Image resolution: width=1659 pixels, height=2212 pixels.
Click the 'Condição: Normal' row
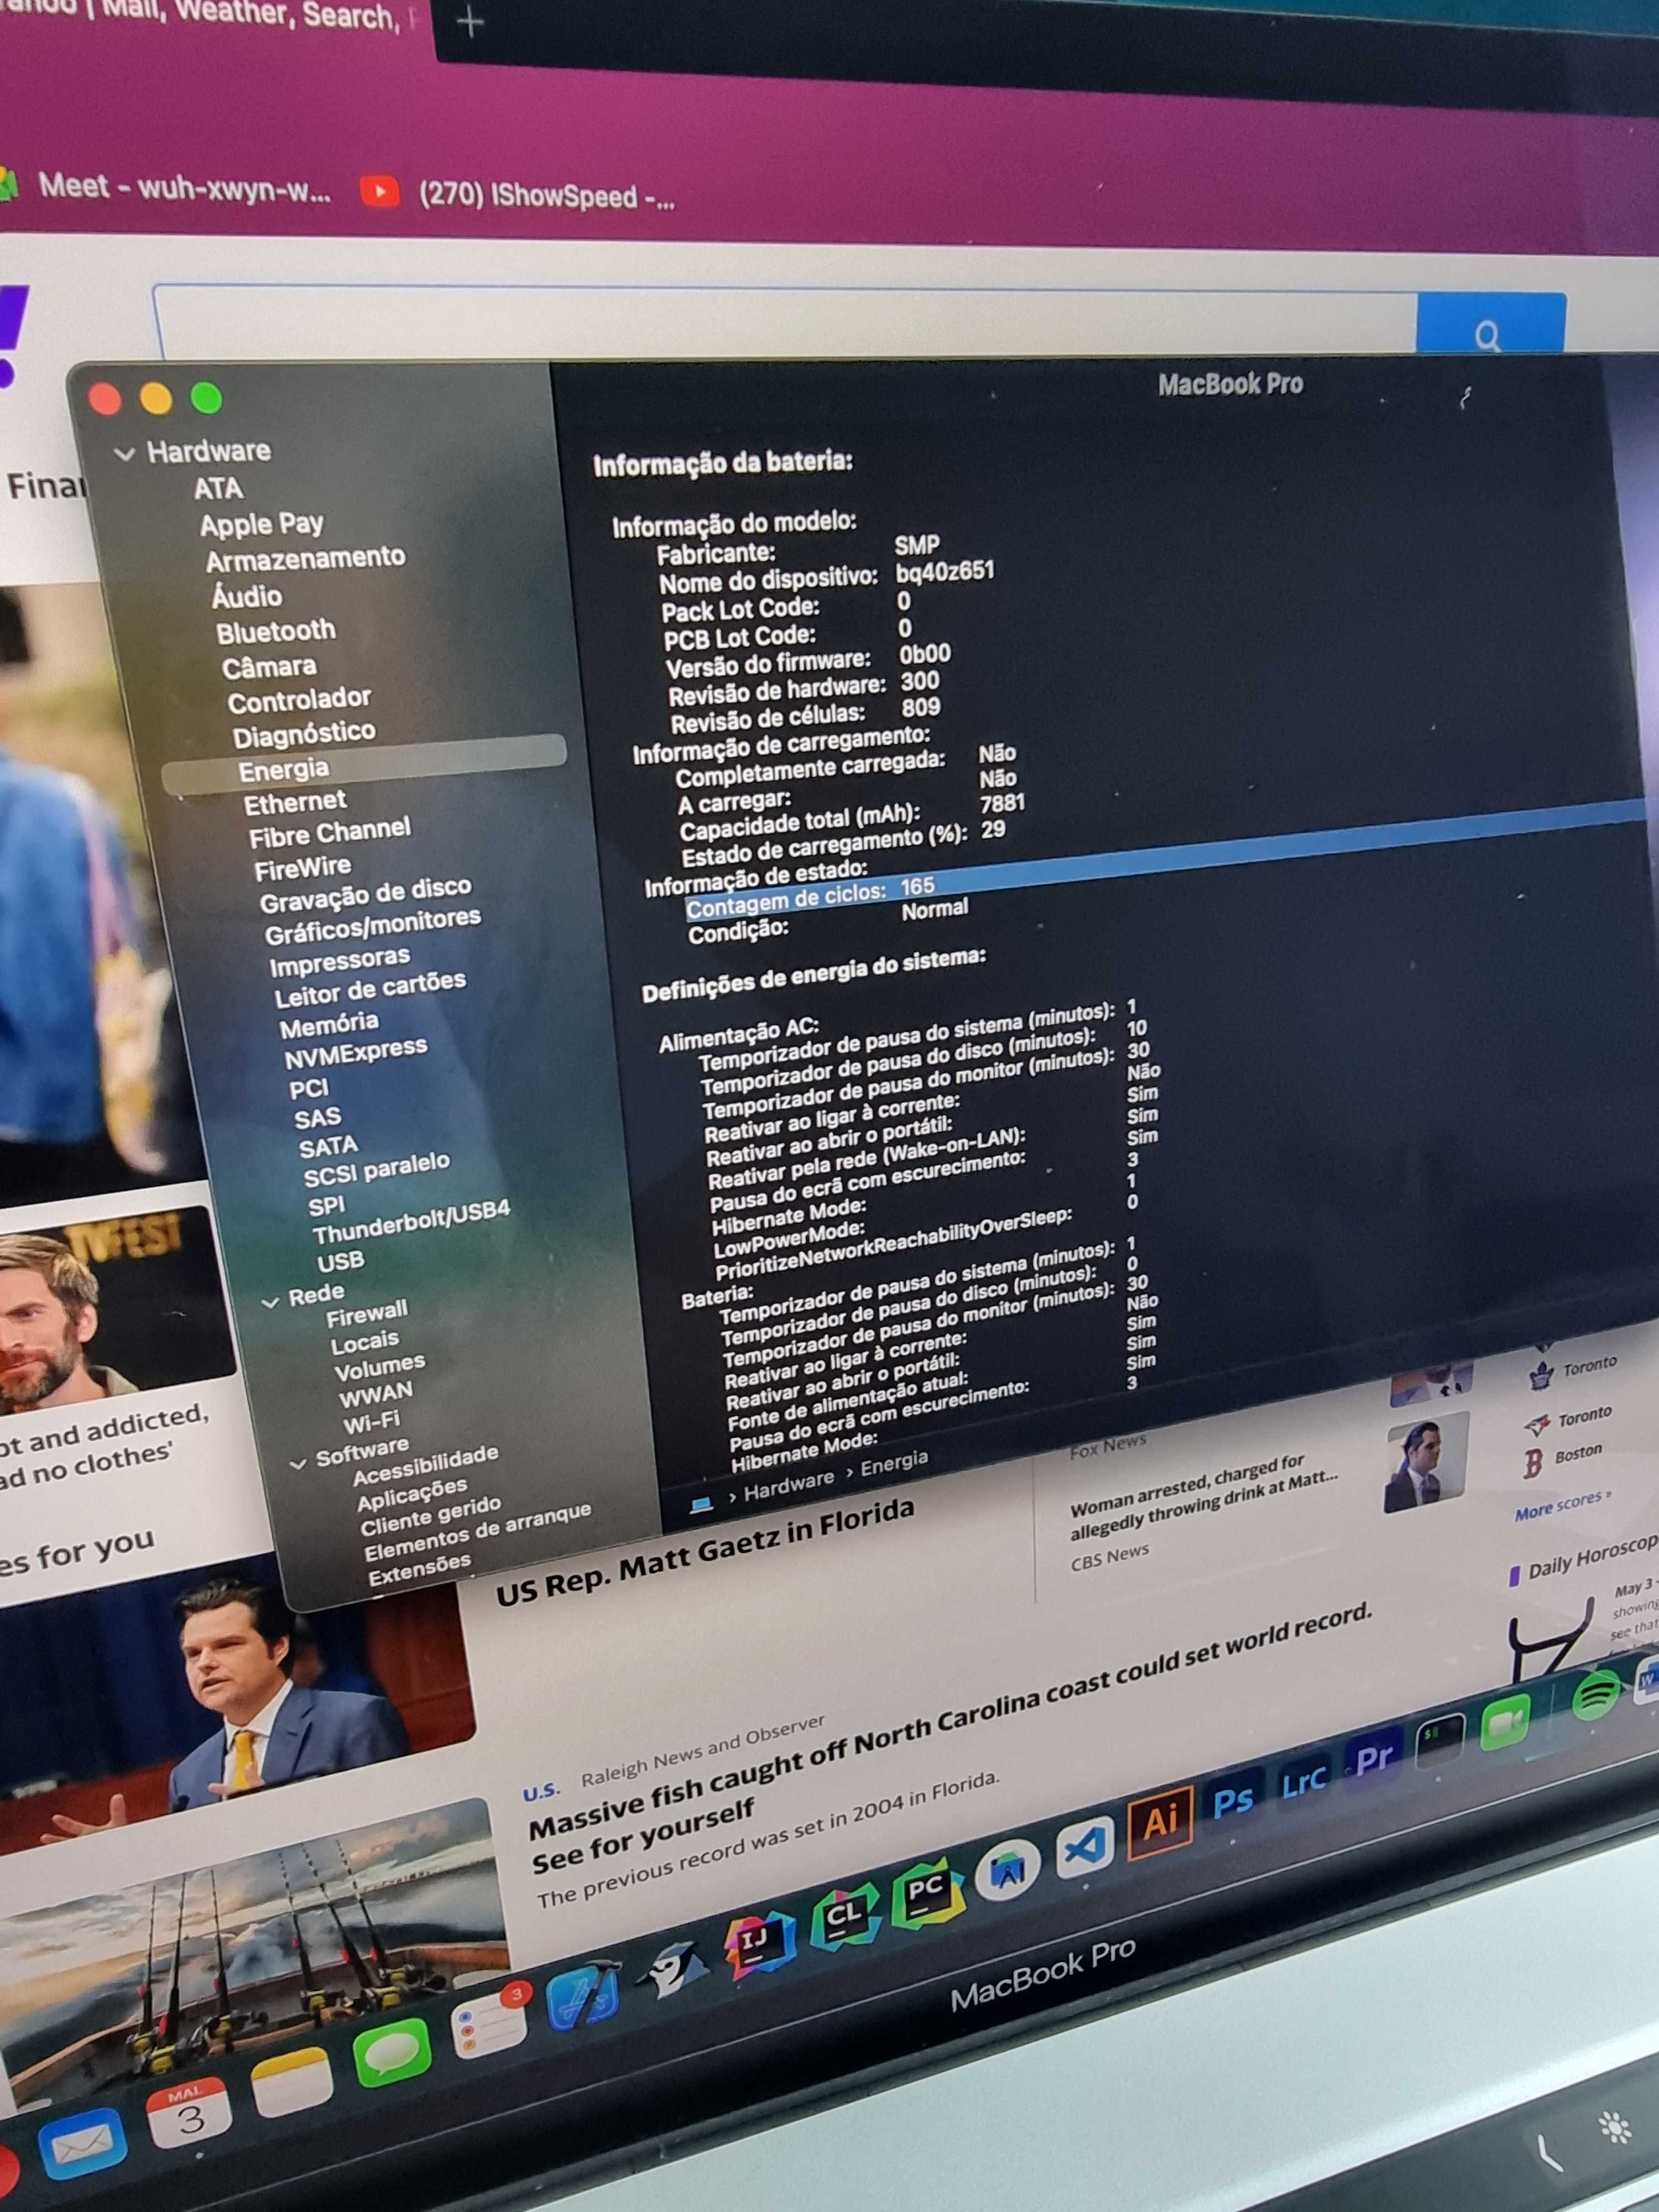point(829,919)
